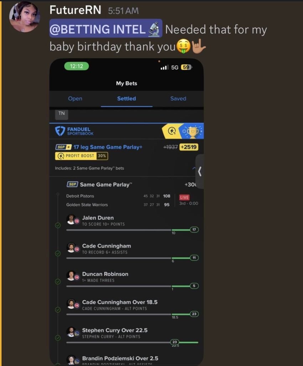The width and height of the screenshot is (303, 366).
Task: Click the SGP+ badge icon
Action: tap(63, 147)
